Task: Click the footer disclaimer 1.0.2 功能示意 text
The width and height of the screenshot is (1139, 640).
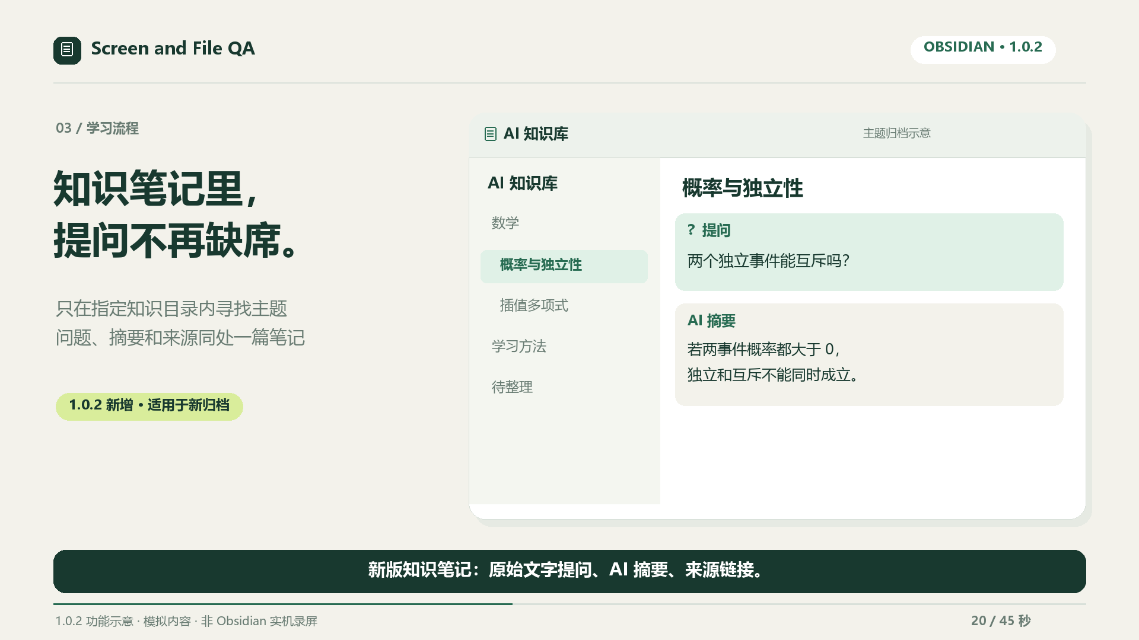Action: point(186,621)
